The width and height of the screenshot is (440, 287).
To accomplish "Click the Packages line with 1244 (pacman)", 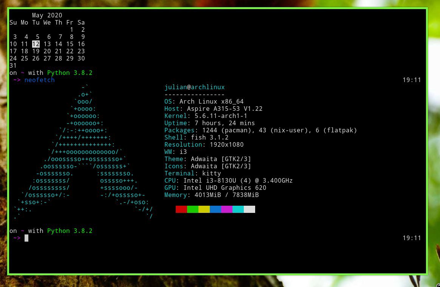I will click(261, 130).
